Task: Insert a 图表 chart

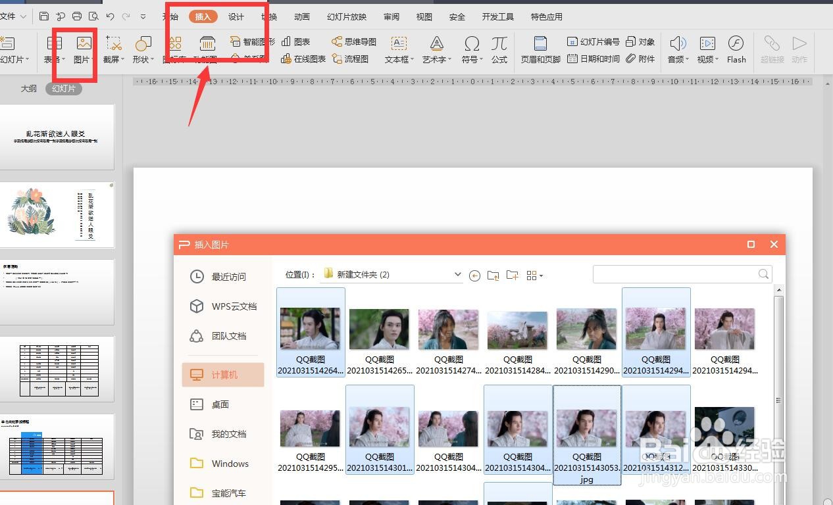Action: (296, 41)
